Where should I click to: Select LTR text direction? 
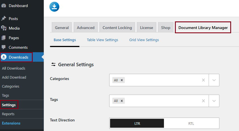[137, 123]
